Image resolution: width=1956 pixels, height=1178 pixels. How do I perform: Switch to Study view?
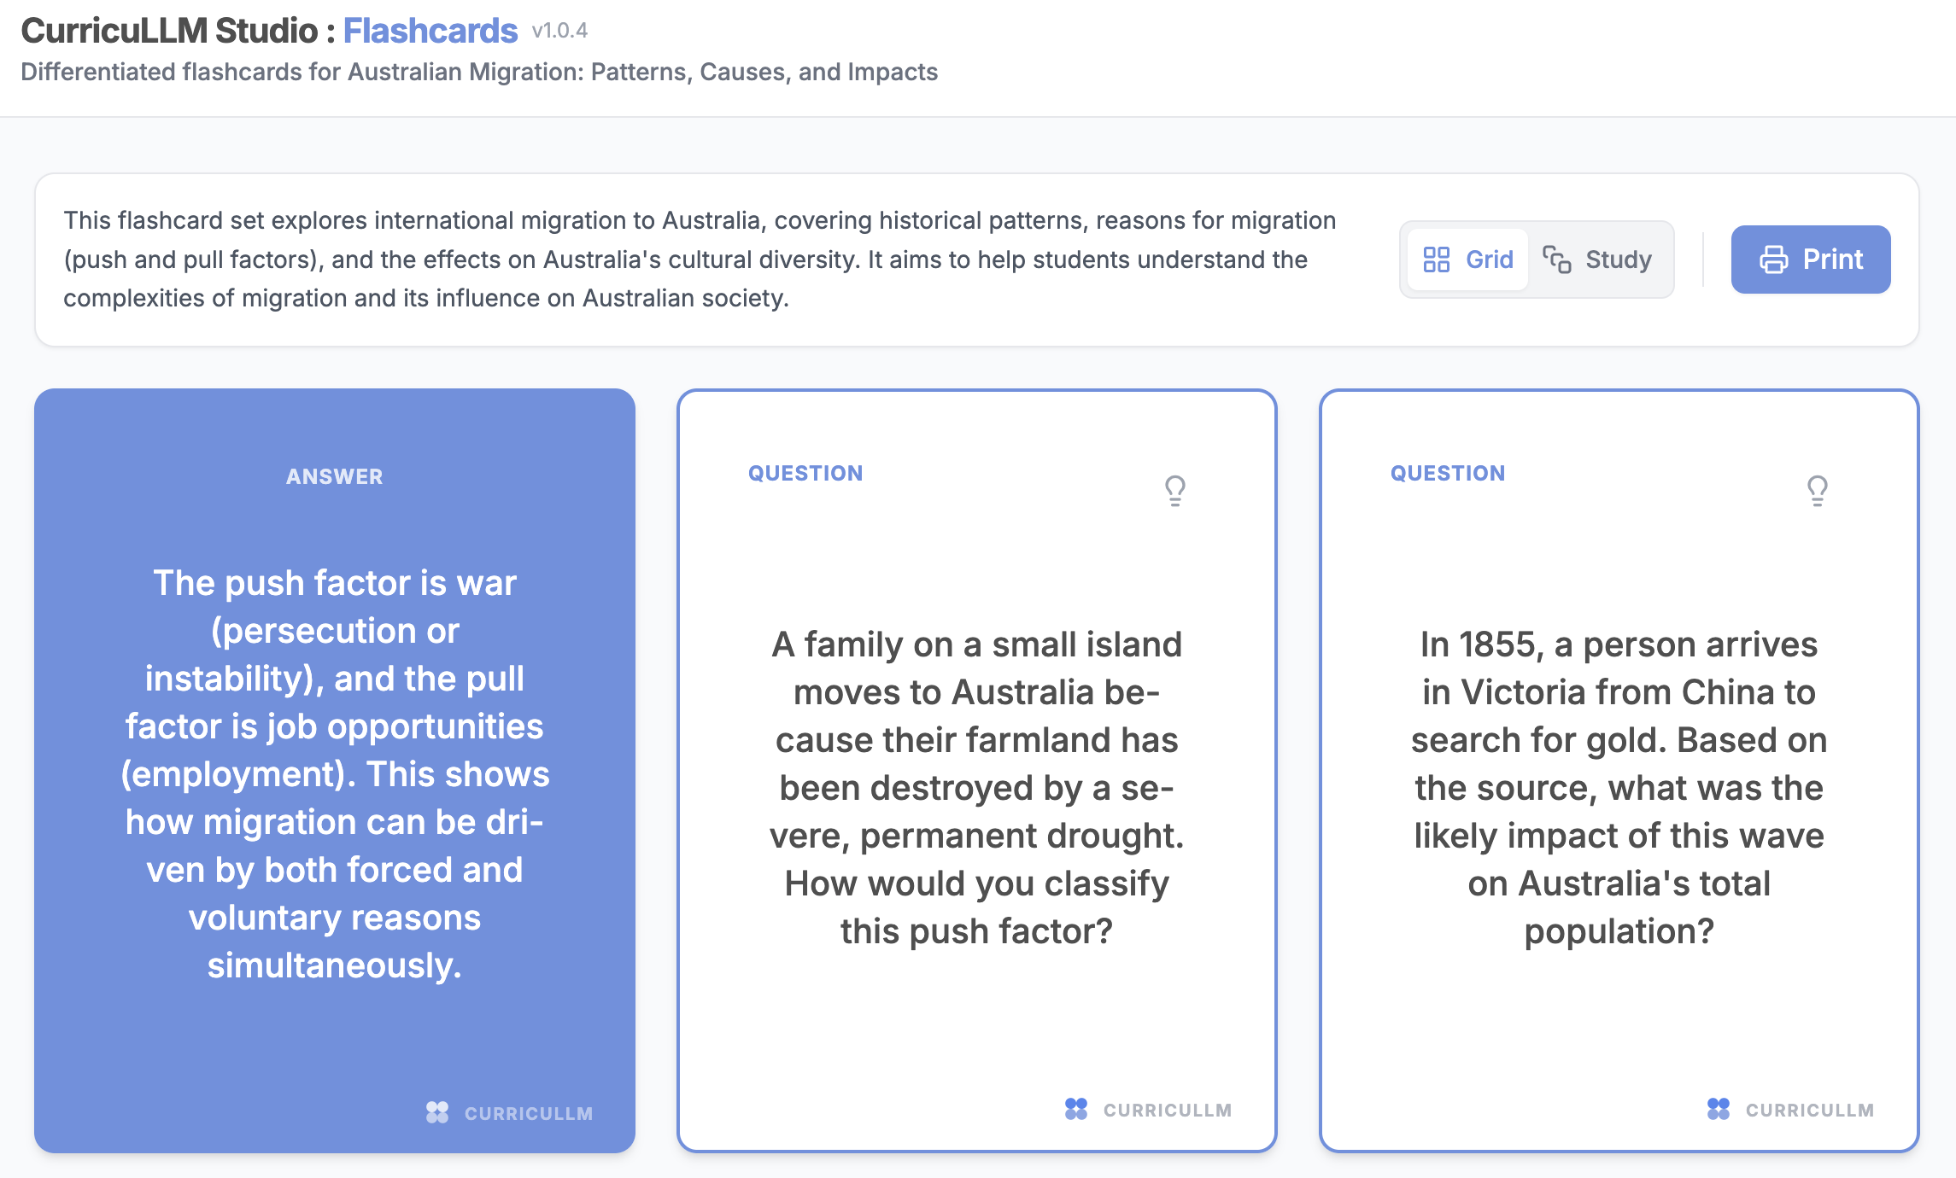click(x=1598, y=260)
